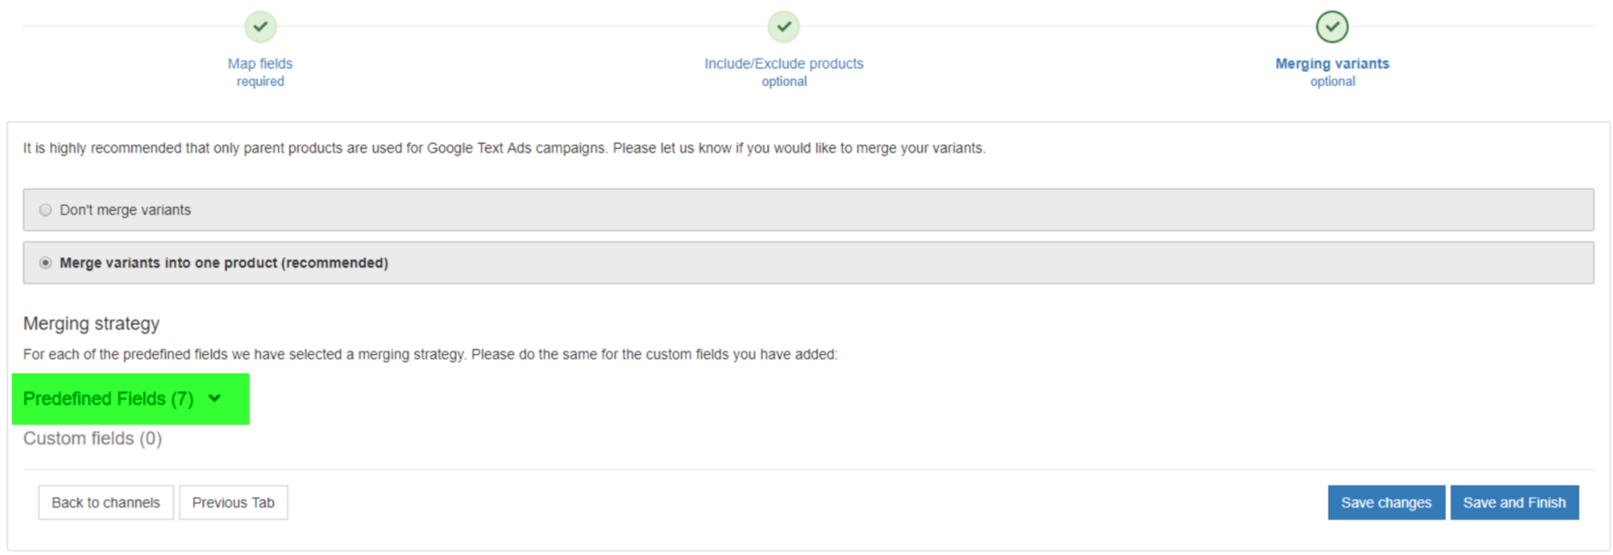Click the chevron arrow beside Predefined Fields

click(215, 399)
